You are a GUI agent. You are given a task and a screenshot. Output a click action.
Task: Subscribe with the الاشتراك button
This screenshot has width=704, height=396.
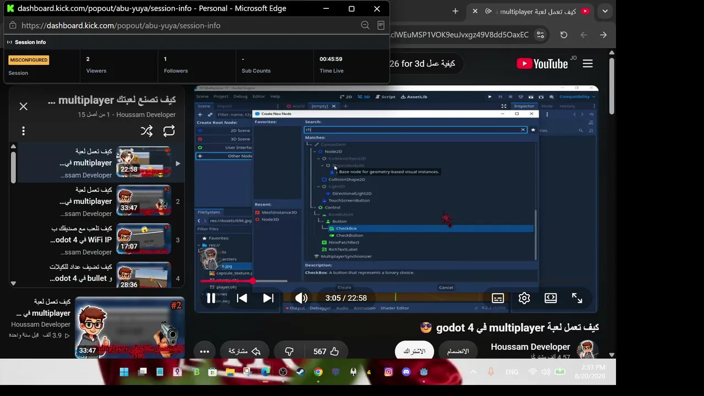click(414, 351)
